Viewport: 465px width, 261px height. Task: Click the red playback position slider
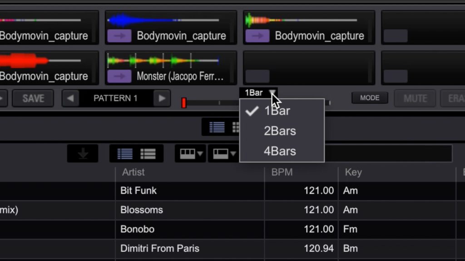click(x=183, y=103)
